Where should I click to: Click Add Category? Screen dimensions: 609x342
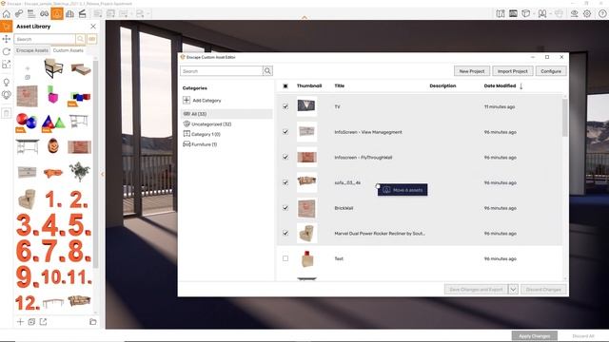tap(202, 101)
